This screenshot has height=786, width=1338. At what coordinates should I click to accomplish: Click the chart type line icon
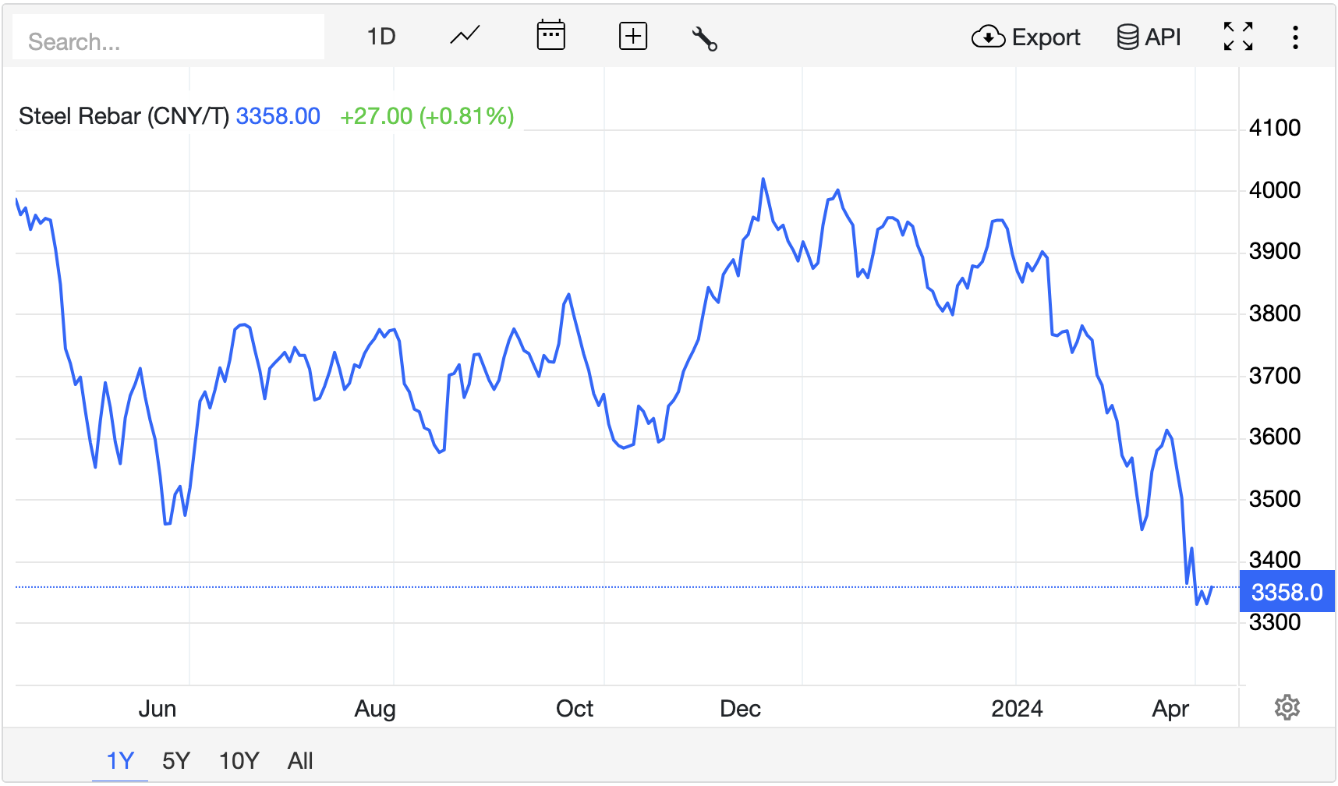(465, 36)
